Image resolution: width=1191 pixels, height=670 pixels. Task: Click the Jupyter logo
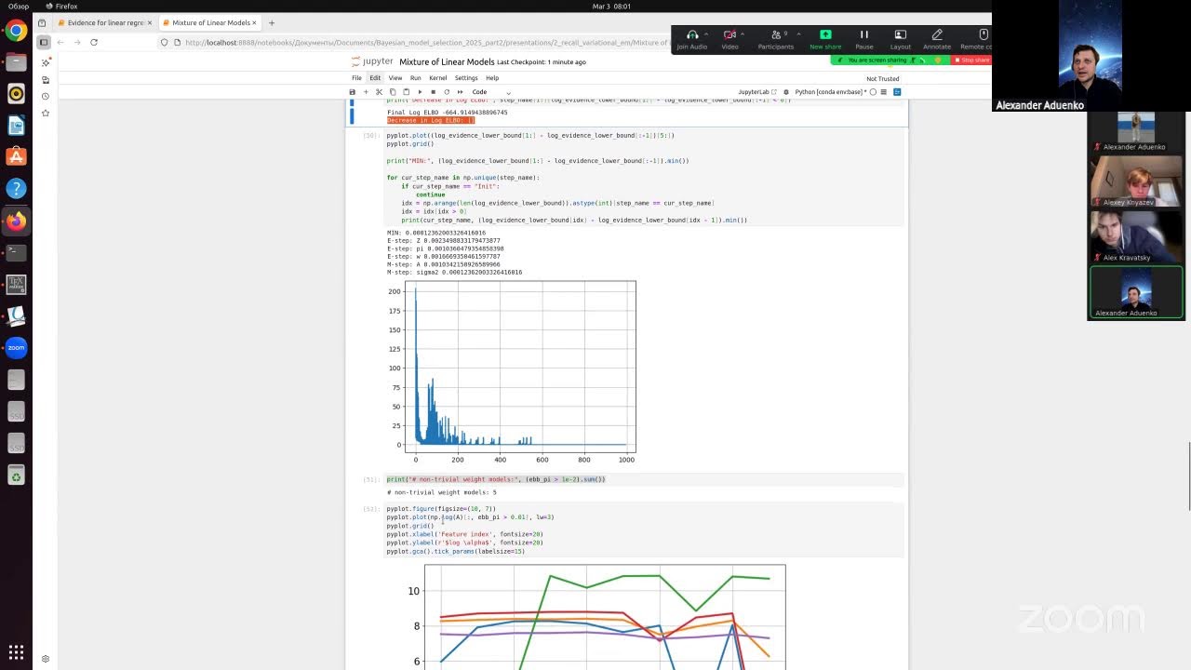(x=371, y=61)
